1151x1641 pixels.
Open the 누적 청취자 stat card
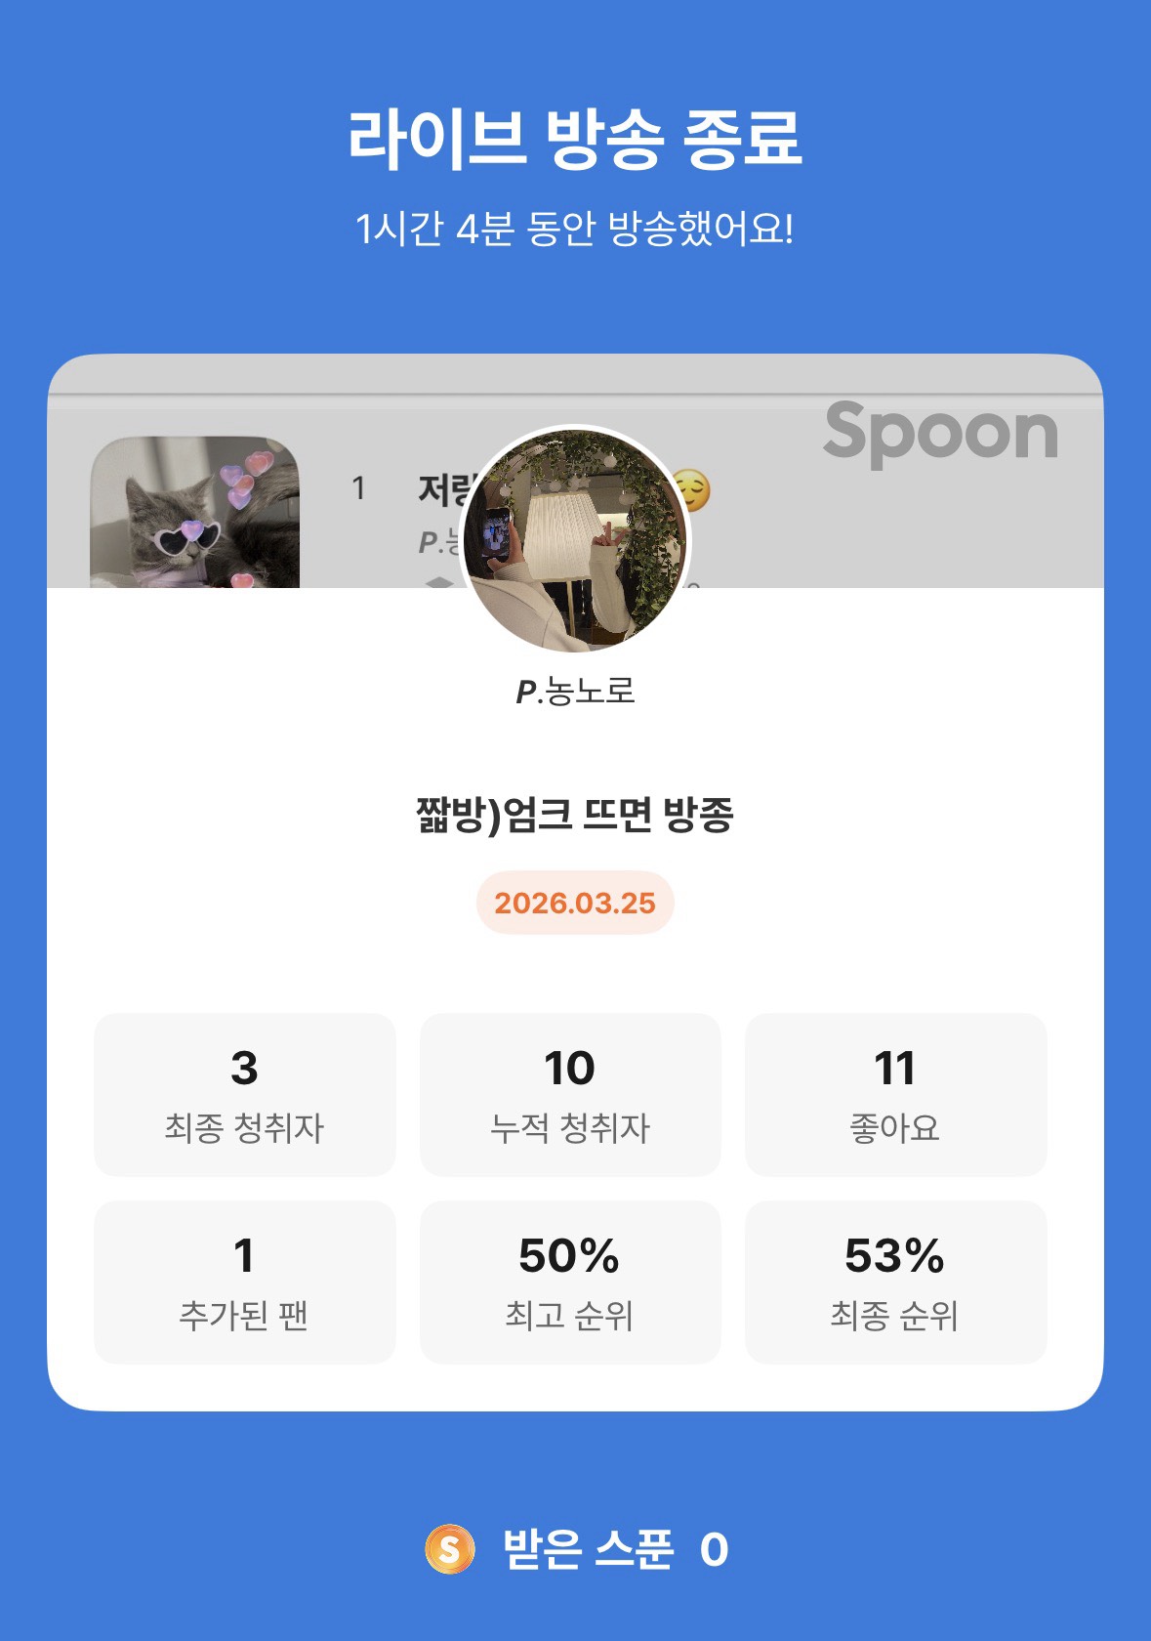(x=570, y=1094)
